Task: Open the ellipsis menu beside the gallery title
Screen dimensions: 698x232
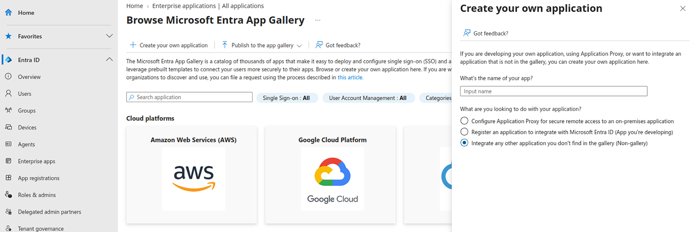Action: point(318,20)
